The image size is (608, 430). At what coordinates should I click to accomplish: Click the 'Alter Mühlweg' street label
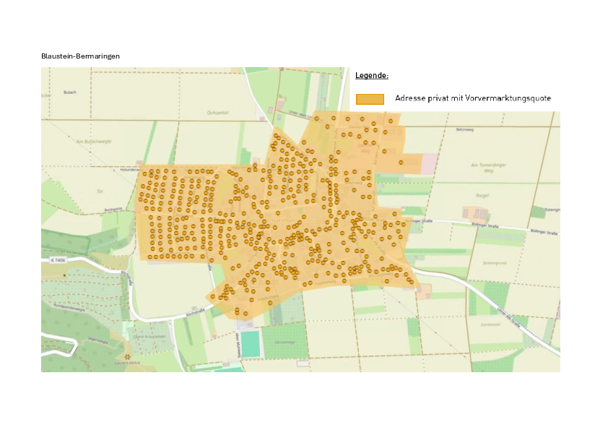(x=238, y=343)
